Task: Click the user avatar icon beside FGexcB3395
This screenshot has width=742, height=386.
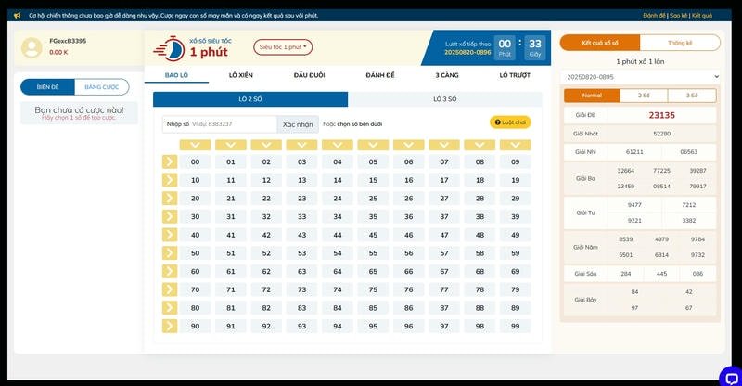Action: (x=33, y=46)
